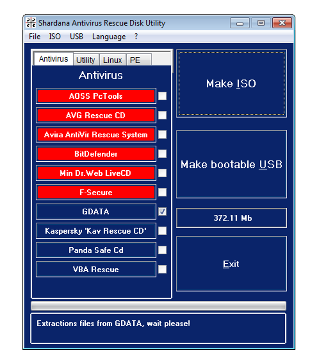Open the Language menu
The height and width of the screenshot is (362, 319).
point(109,37)
